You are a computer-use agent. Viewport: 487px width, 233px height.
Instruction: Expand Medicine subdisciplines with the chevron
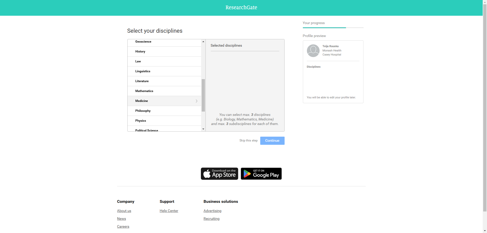tap(197, 101)
